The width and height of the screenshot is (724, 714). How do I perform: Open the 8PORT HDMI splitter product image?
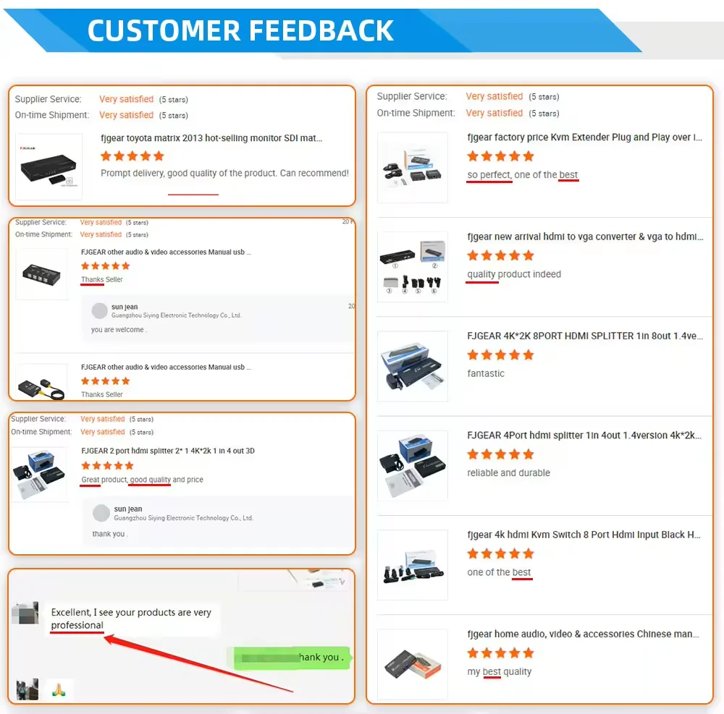(413, 366)
